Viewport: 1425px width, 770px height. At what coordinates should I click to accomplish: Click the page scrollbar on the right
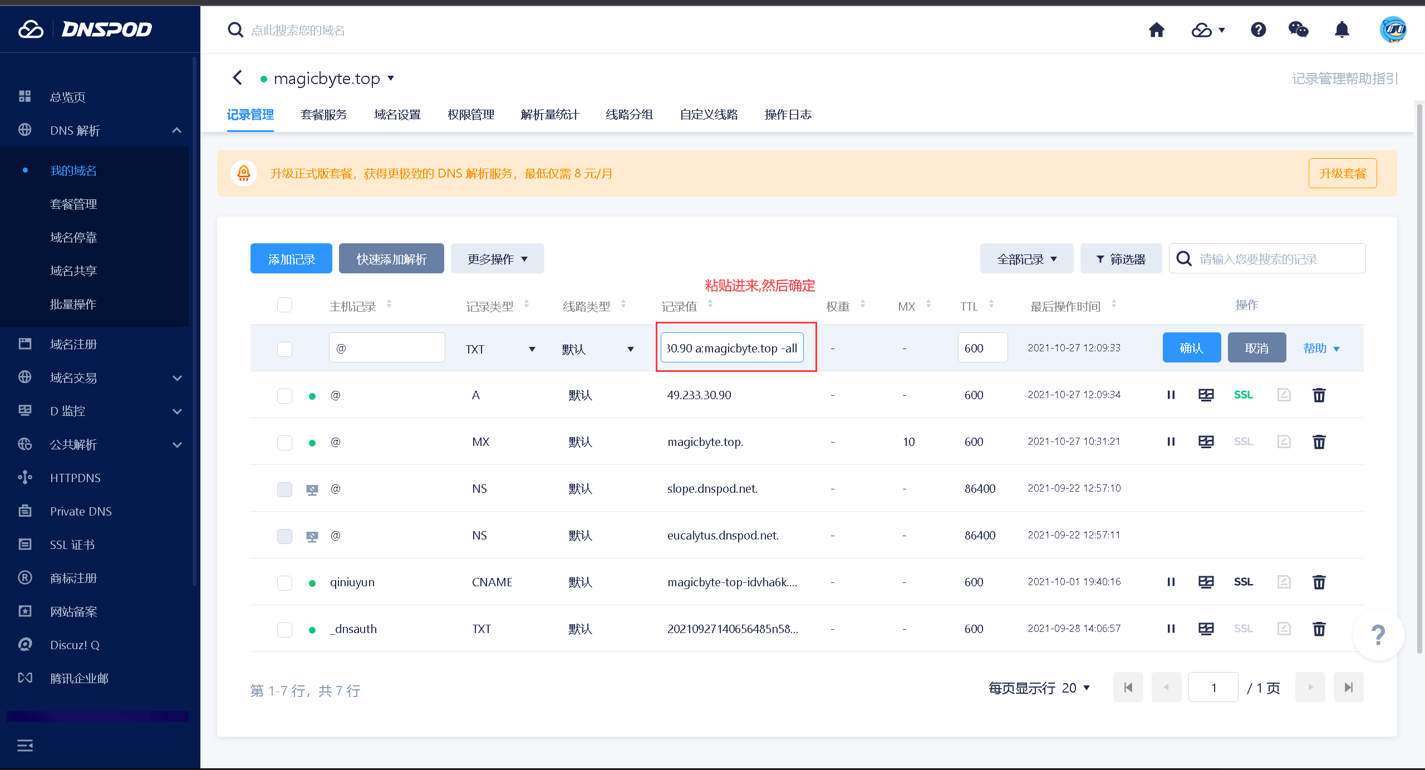tap(1419, 379)
